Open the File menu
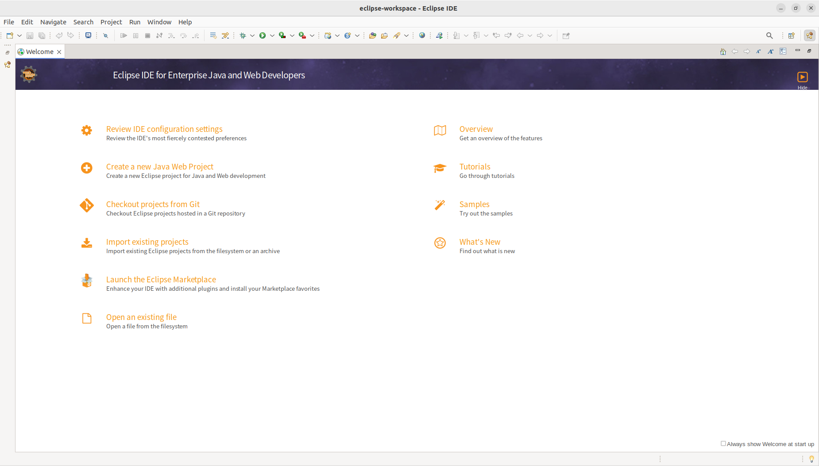Viewport: 819px width, 466px height. 9,22
